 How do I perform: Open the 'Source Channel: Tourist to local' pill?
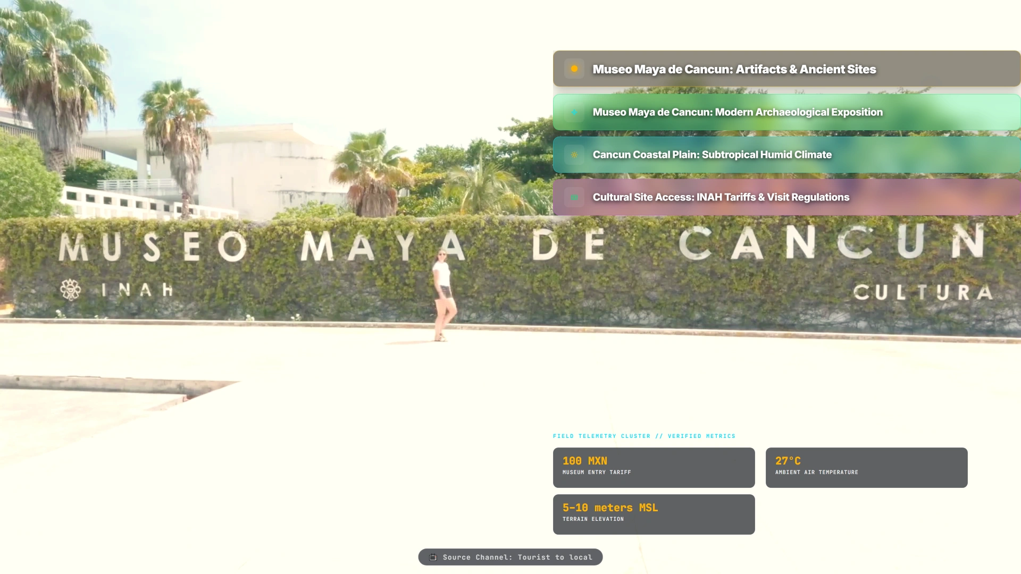(x=510, y=557)
